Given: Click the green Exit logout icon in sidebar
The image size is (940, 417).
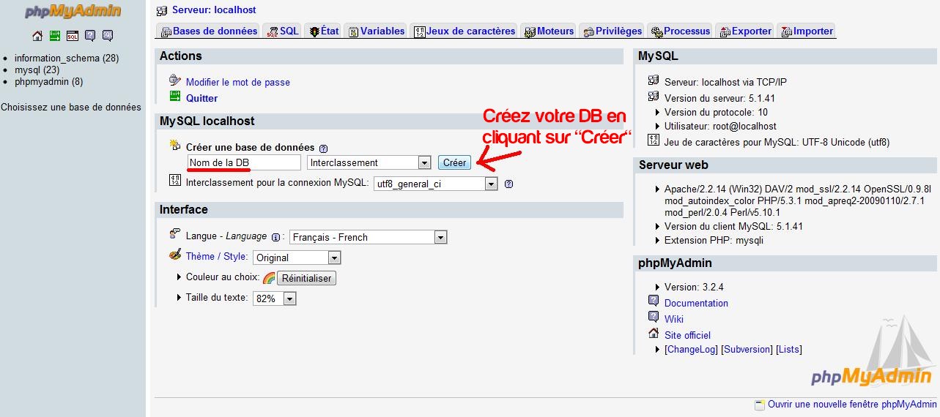Looking at the screenshot, I should pos(55,35).
